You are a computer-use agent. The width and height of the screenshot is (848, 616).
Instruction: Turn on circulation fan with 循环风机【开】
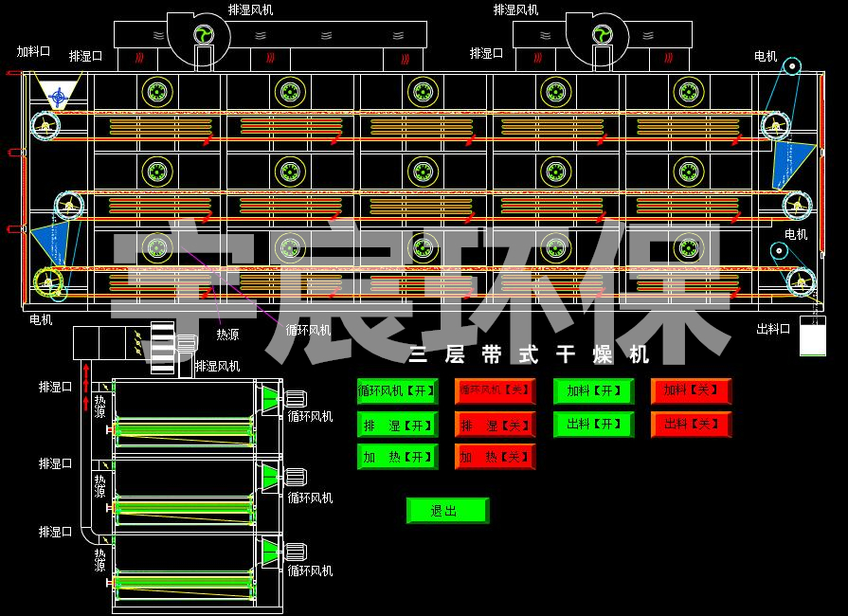point(397,390)
